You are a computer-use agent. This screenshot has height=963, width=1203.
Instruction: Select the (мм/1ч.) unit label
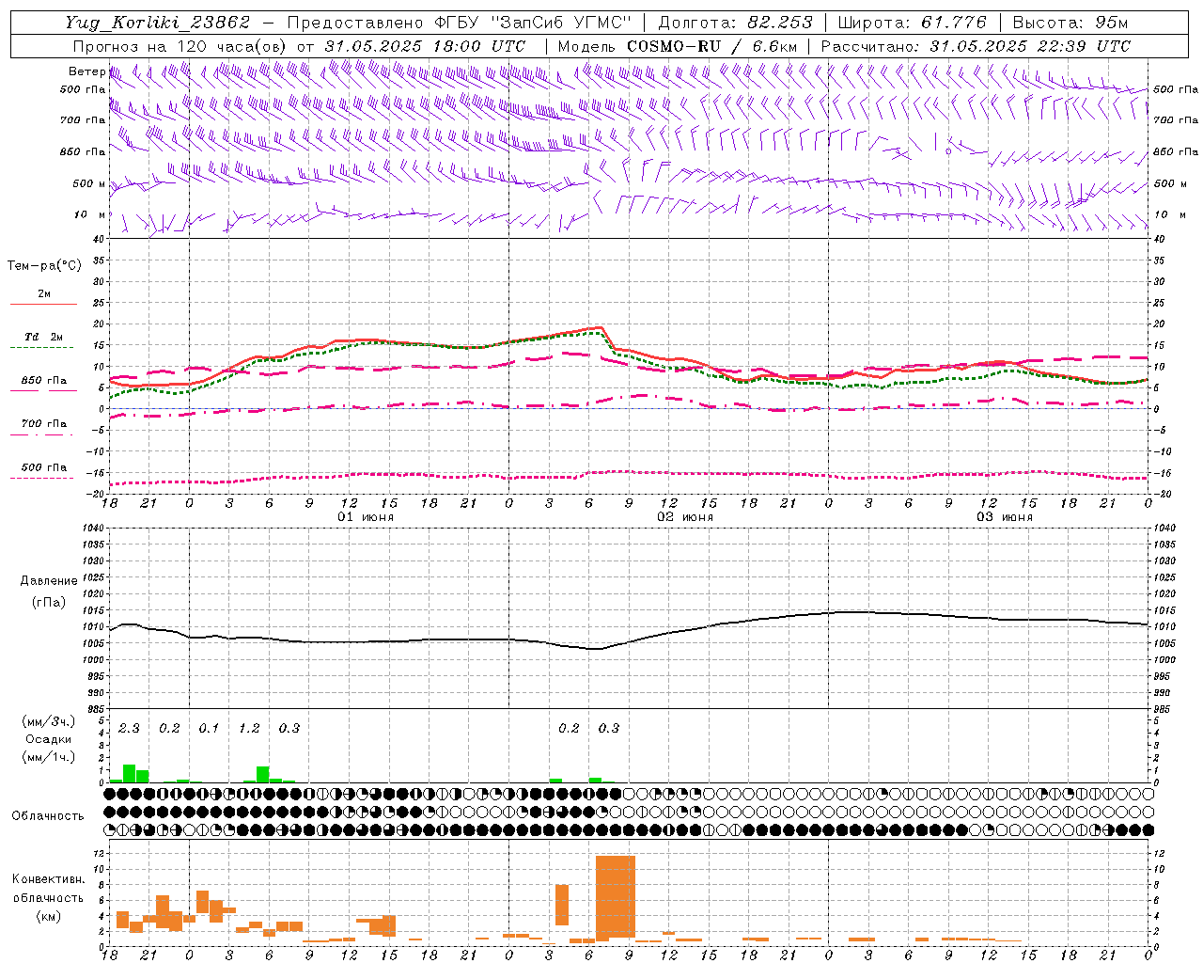point(47,757)
